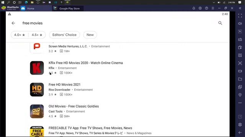Screen dimensions: 245x137
Task: Open Old Movies - Free Classic Goldies listing
Action: 73,107
